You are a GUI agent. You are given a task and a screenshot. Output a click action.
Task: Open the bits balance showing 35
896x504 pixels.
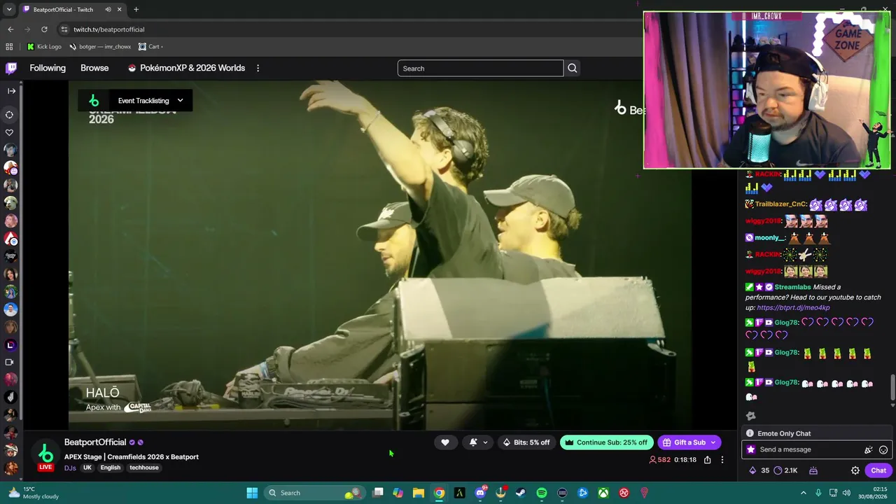[x=759, y=470]
